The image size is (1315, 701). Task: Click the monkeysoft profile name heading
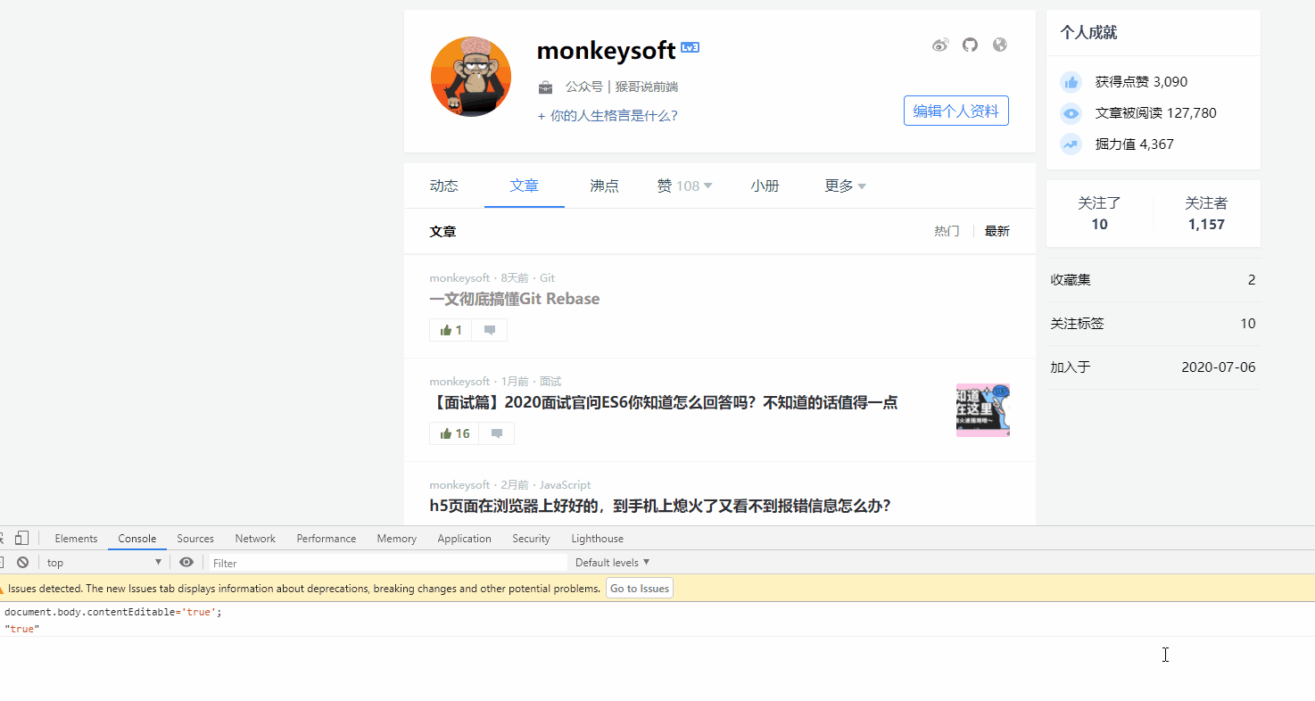(x=606, y=51)
